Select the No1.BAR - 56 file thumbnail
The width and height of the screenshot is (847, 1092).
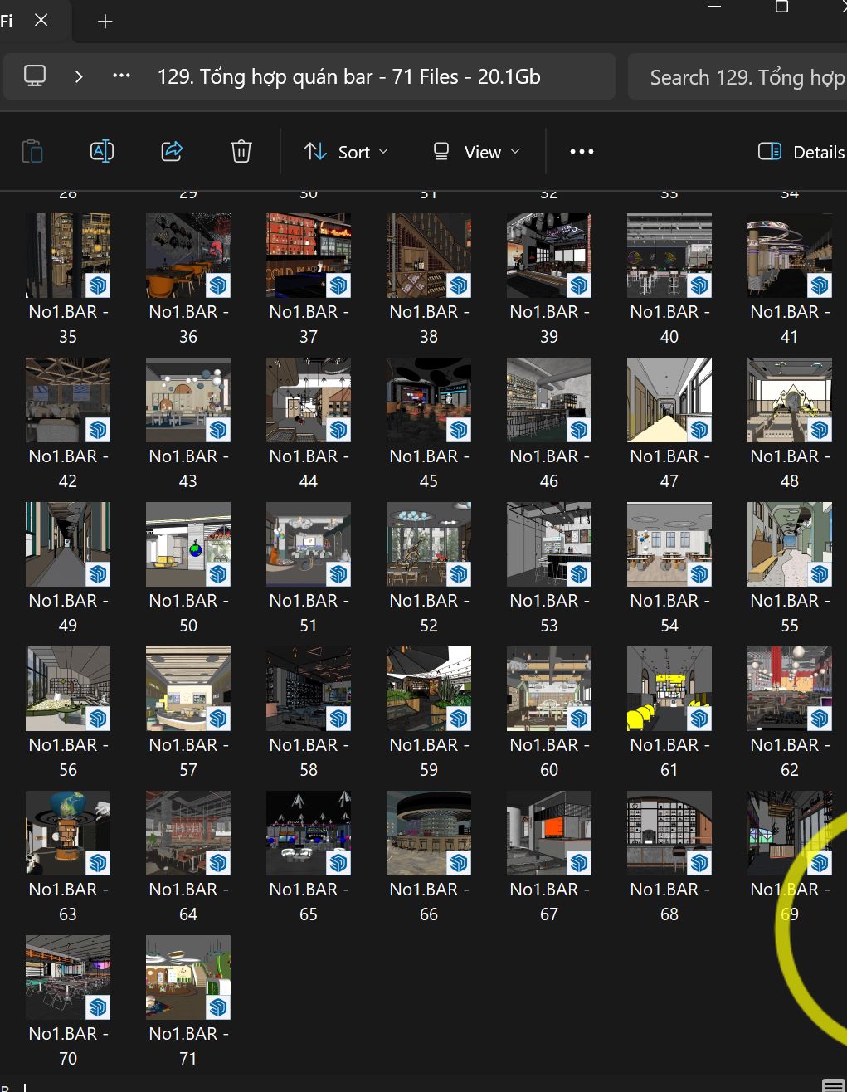click(68, 689)
